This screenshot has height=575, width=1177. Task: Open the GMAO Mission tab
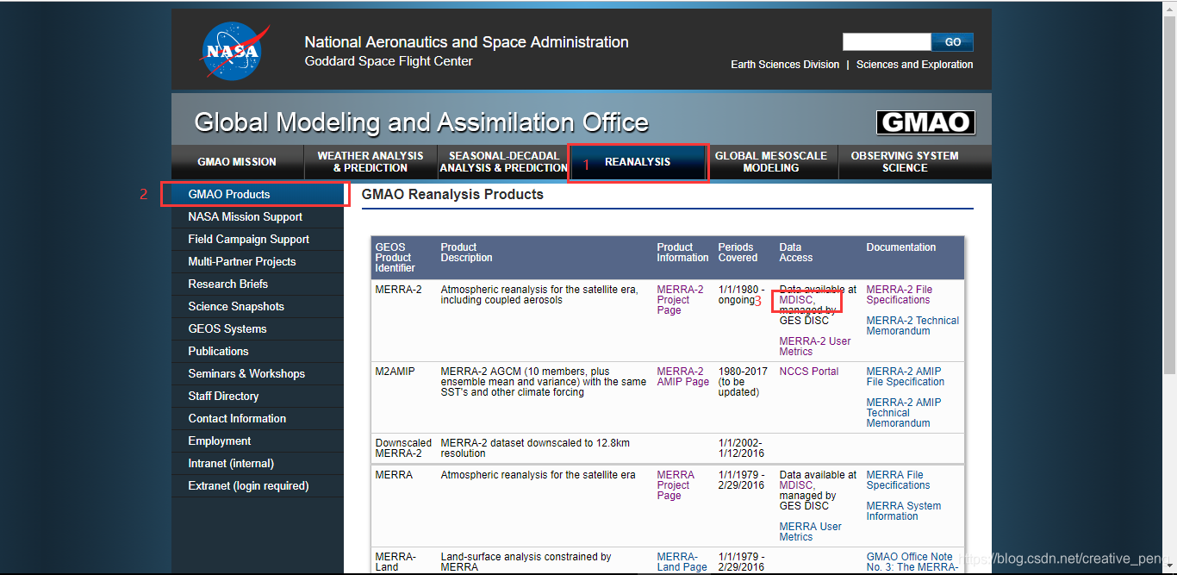pyautogui.click(x=237, y=162)
